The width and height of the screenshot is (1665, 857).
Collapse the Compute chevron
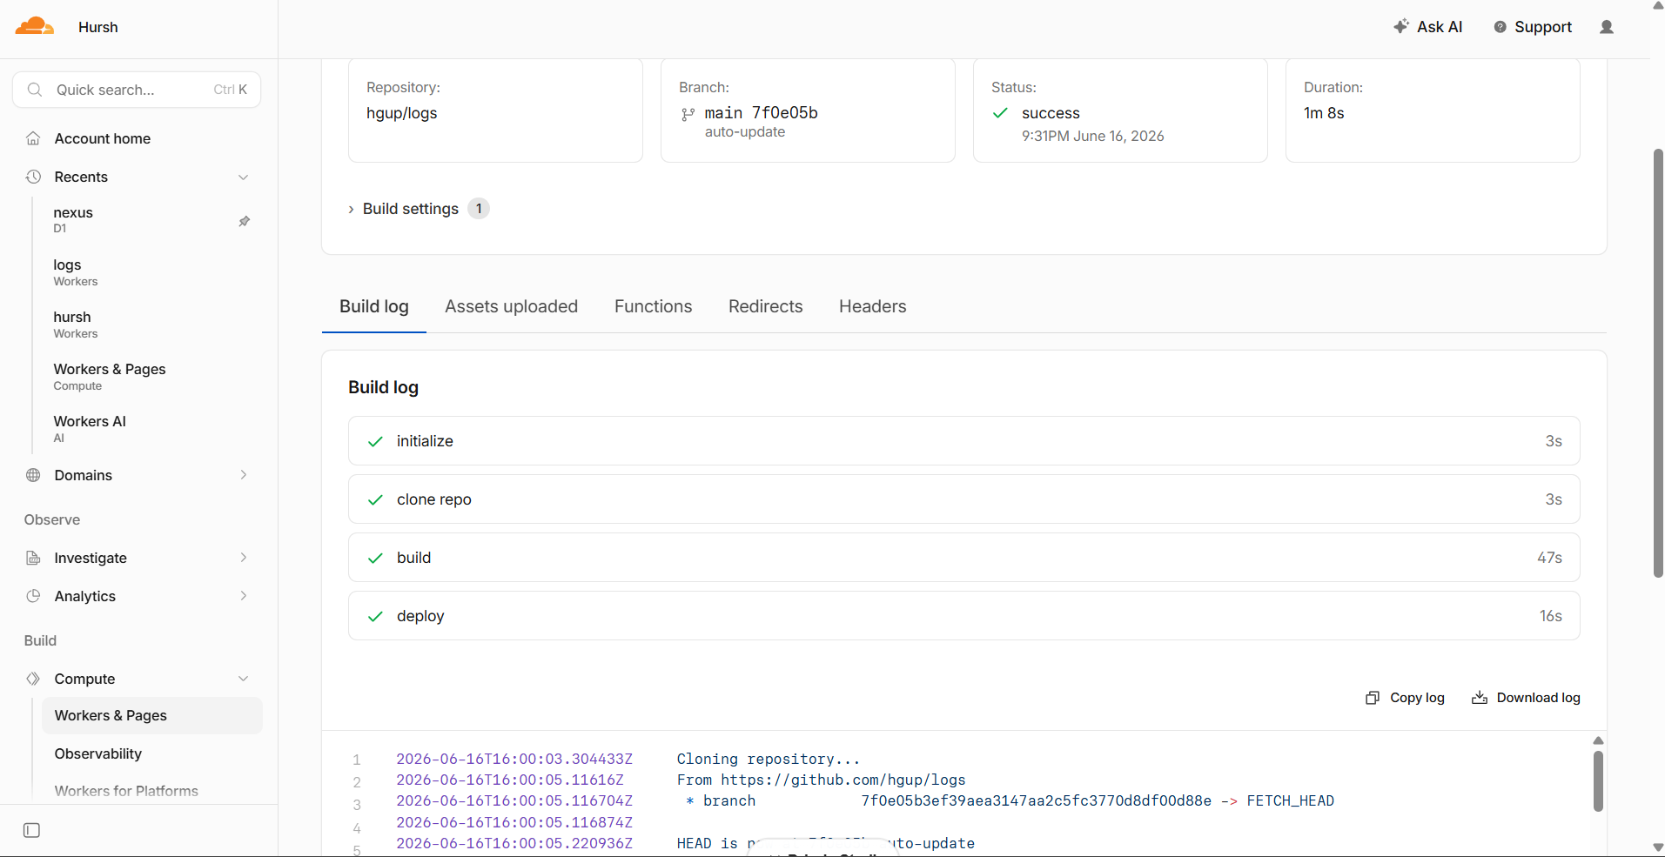pyautogui.click(x=244, y=679)
